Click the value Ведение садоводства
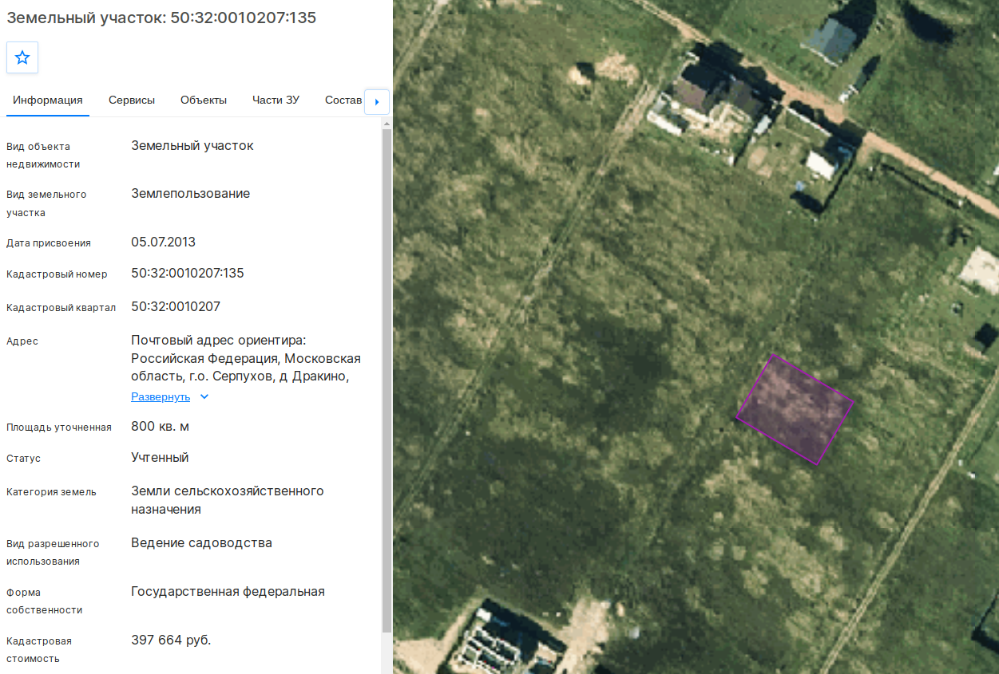 (x=201, y=542)
